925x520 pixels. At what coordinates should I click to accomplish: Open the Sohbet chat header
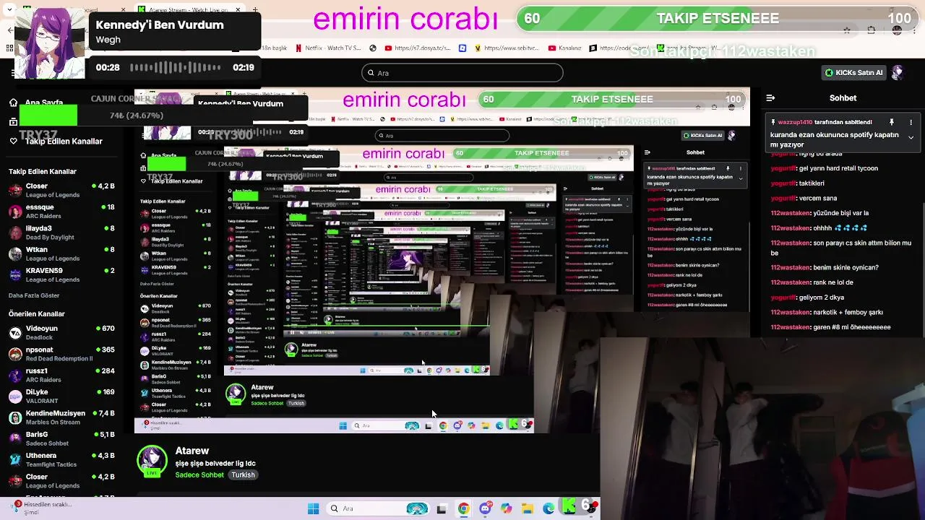[843, 98]
